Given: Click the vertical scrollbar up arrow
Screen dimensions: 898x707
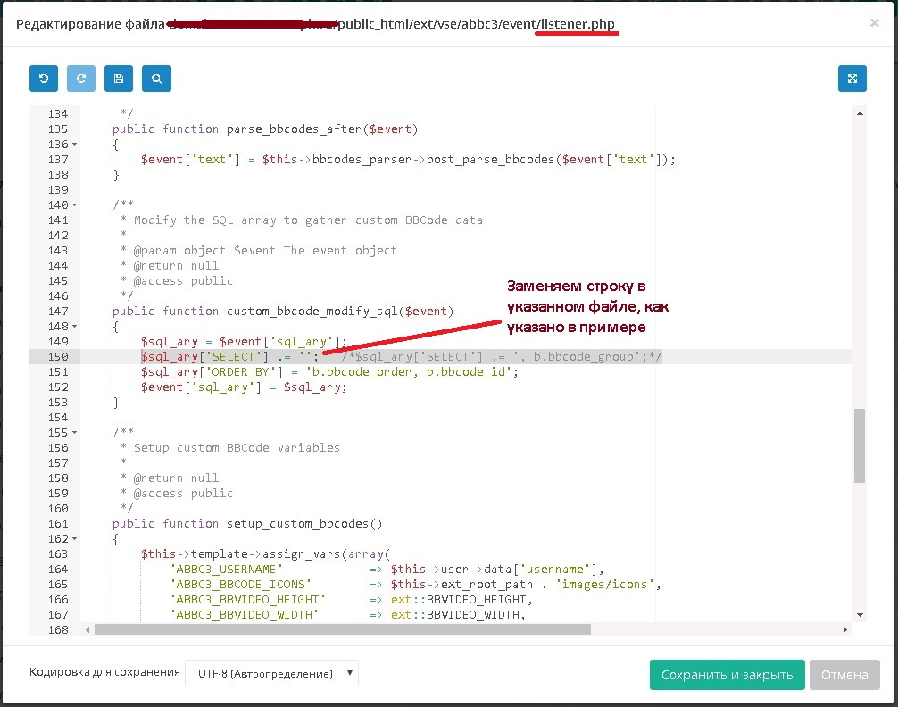Looking at the screenshot, I should pyautogui.click(x=860, y=113).
